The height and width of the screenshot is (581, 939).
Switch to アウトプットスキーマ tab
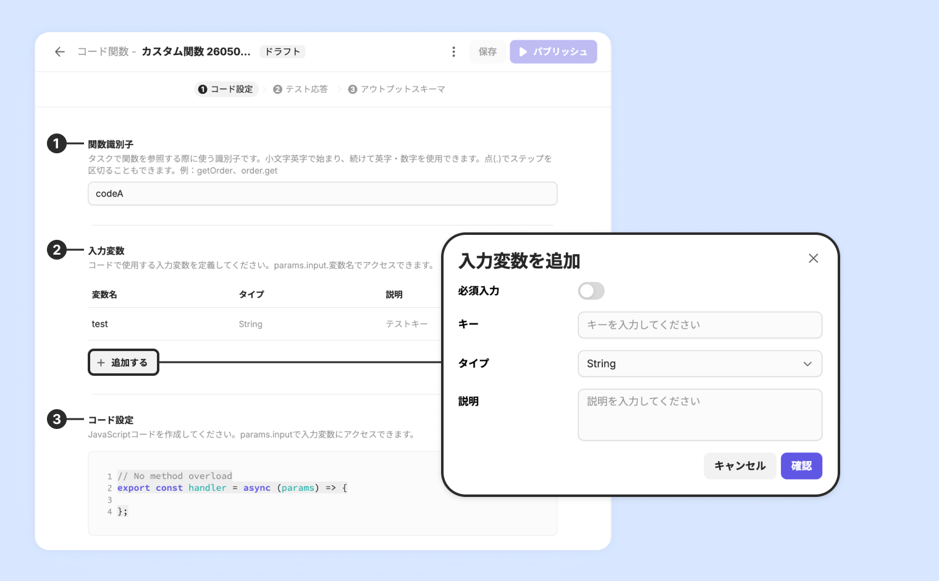[x=397, y=90]
